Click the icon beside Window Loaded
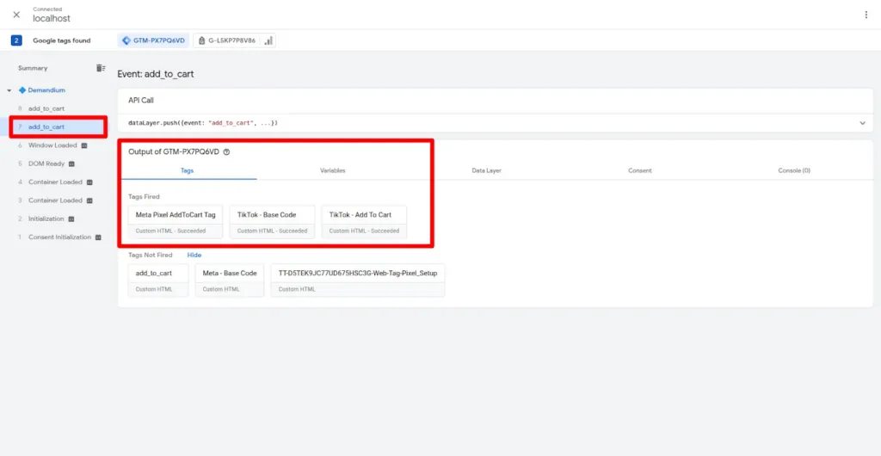881x456 pixels. coord(84,145)
